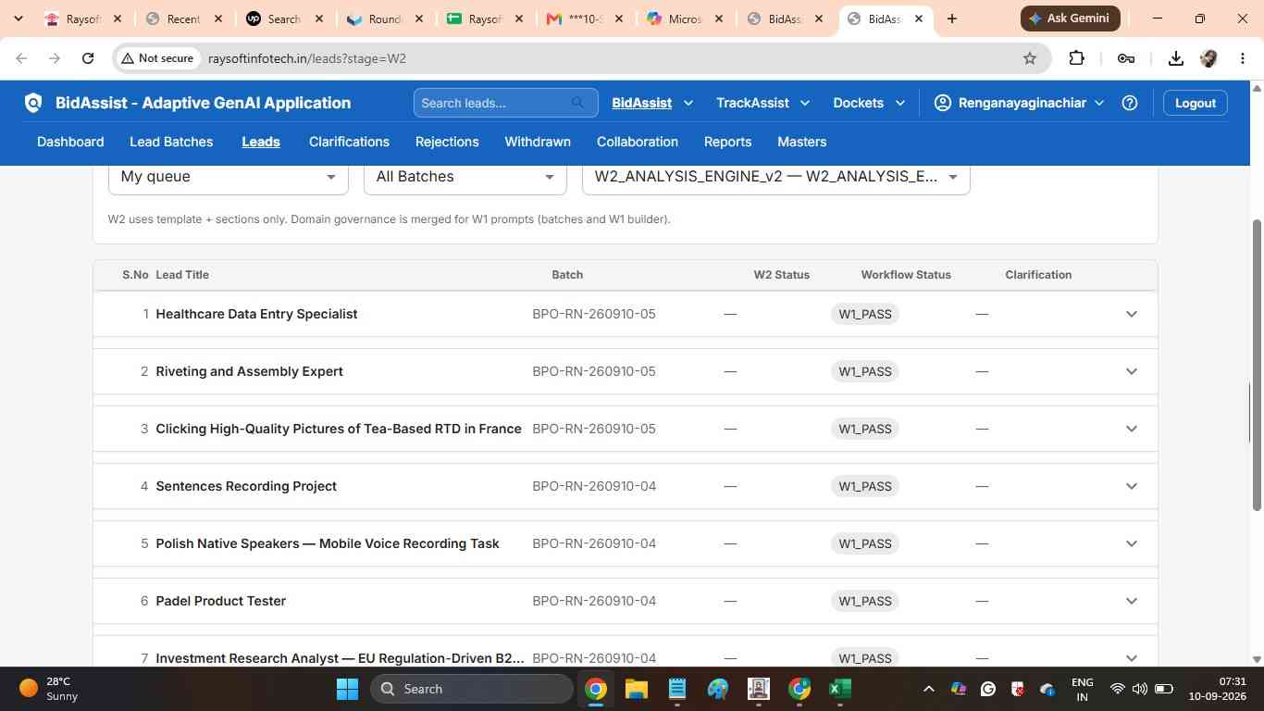Expand the Padel Product Tester row

point(1131,601)
